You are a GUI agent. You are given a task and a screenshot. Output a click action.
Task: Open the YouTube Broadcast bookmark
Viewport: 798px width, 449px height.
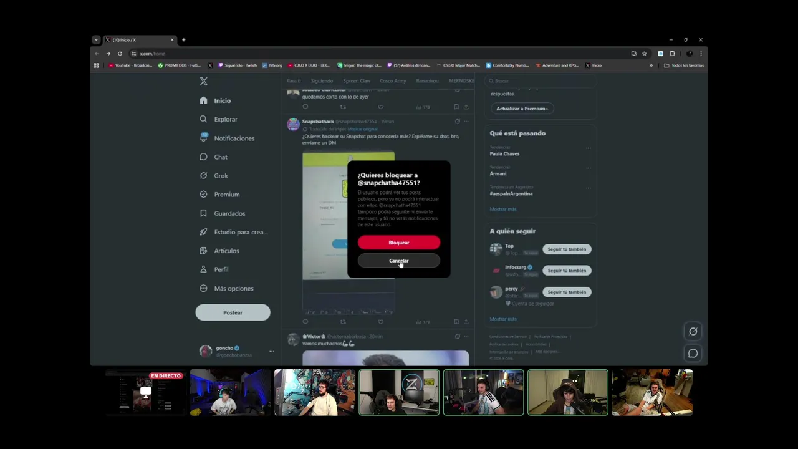[x=130, y=65]
